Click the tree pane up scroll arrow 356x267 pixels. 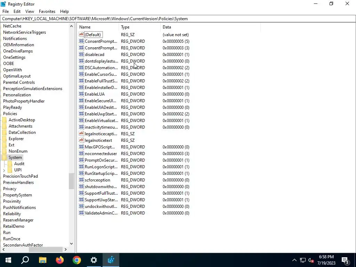[x=71, y=26]
